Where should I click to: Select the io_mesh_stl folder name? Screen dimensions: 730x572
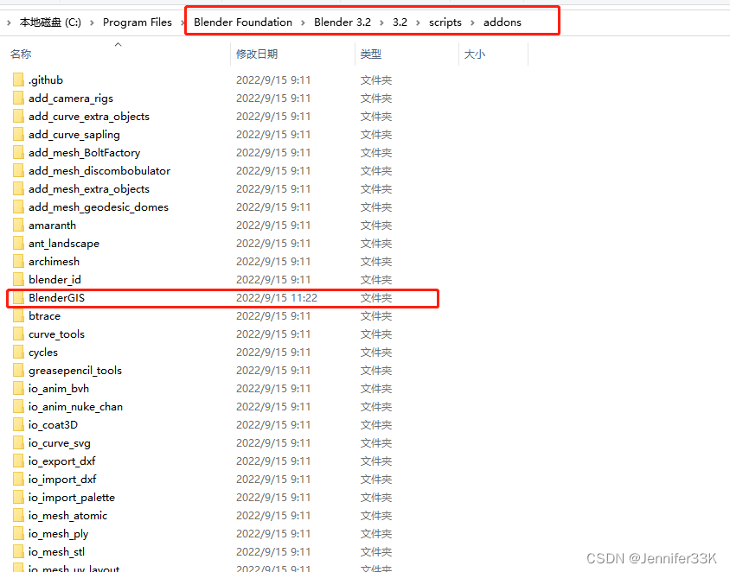56,551
